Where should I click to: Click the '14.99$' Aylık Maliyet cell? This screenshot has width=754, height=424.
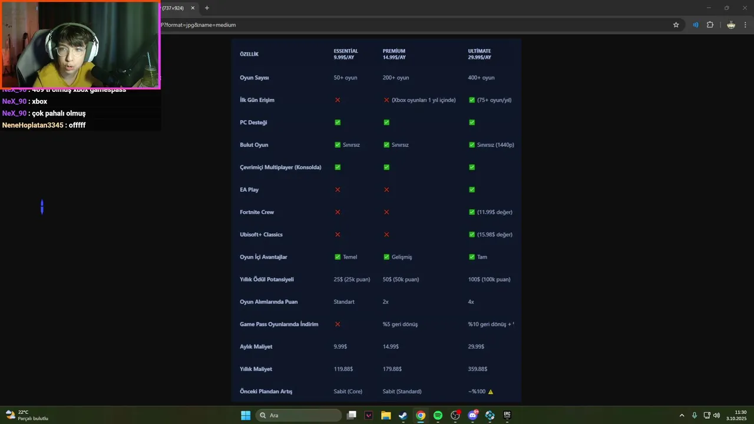point(391,346)
